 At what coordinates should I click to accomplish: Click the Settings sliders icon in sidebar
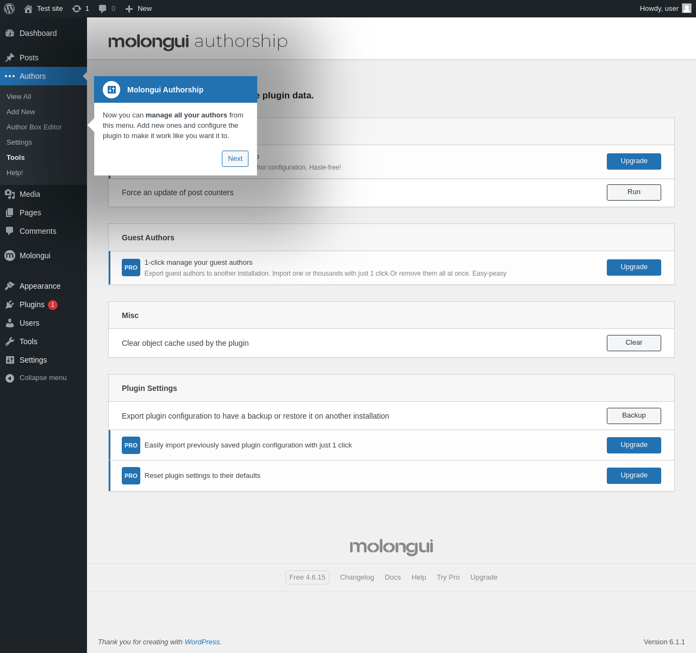(10, 360)
